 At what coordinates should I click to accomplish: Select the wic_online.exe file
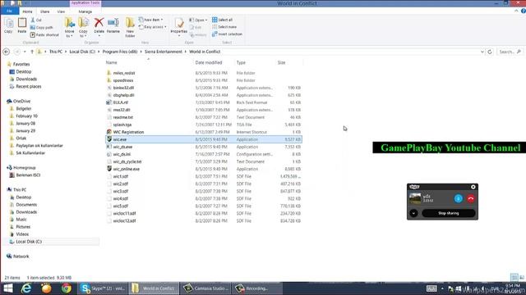[x=126, y=169]
